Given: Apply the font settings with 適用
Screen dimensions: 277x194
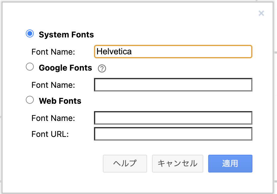Looking at the screenshot, I should (x=230, y=164).
